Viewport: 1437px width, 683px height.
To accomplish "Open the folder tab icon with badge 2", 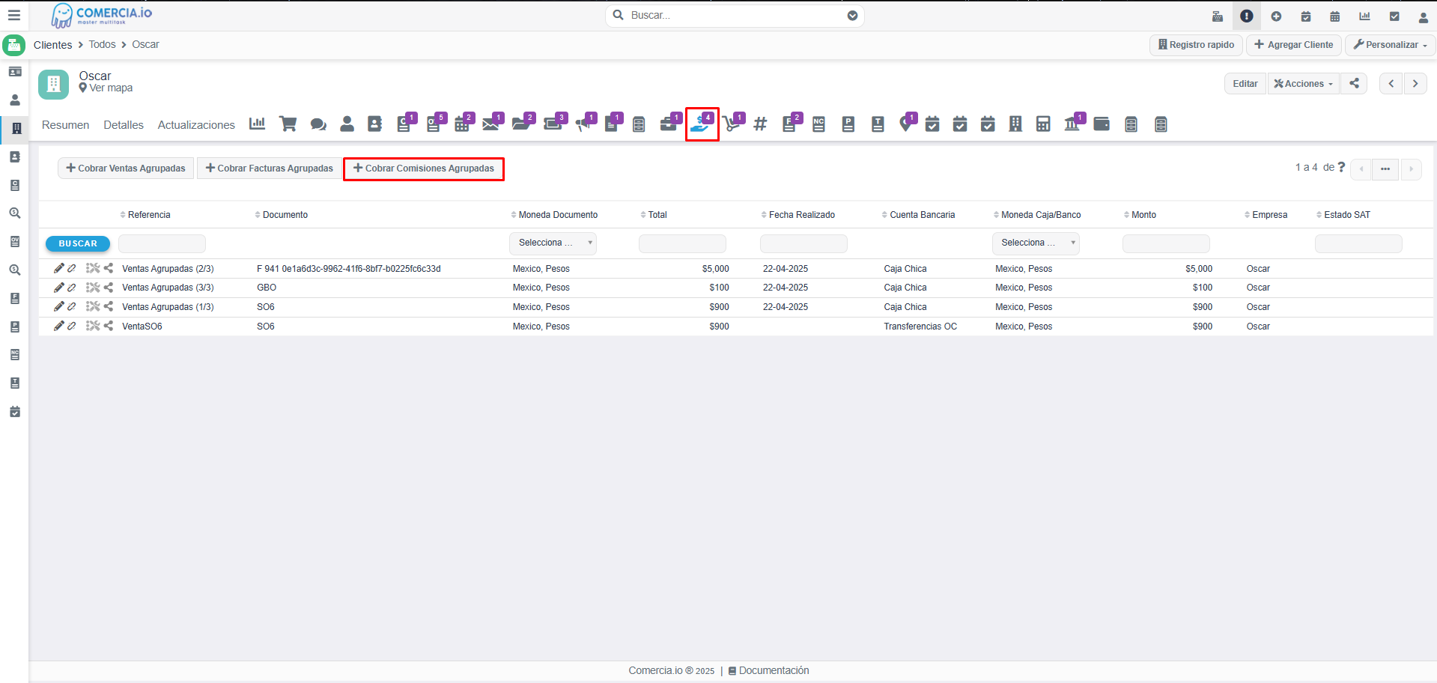I will pyautogui.click(x=523, y=123).
